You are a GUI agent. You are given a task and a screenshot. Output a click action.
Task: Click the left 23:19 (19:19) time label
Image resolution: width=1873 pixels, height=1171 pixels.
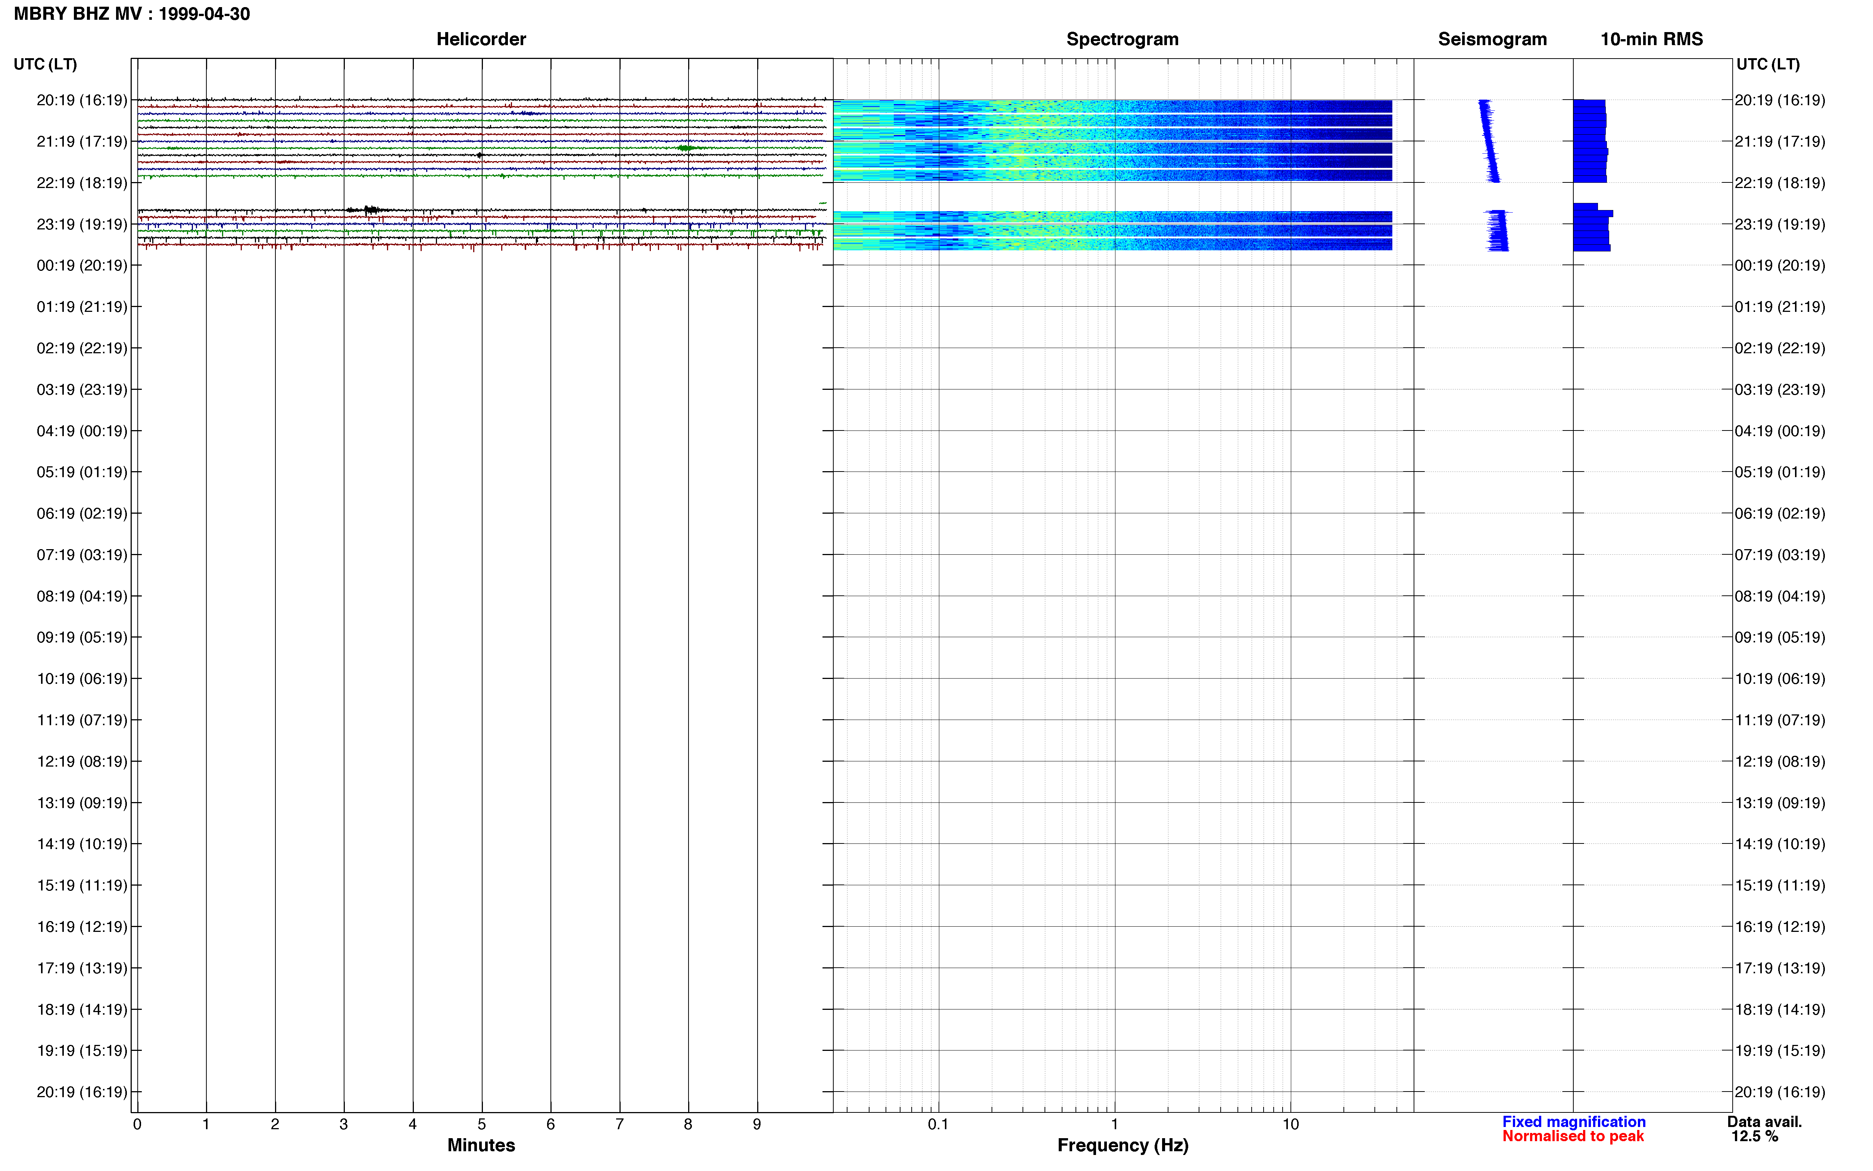pos(82,225)
